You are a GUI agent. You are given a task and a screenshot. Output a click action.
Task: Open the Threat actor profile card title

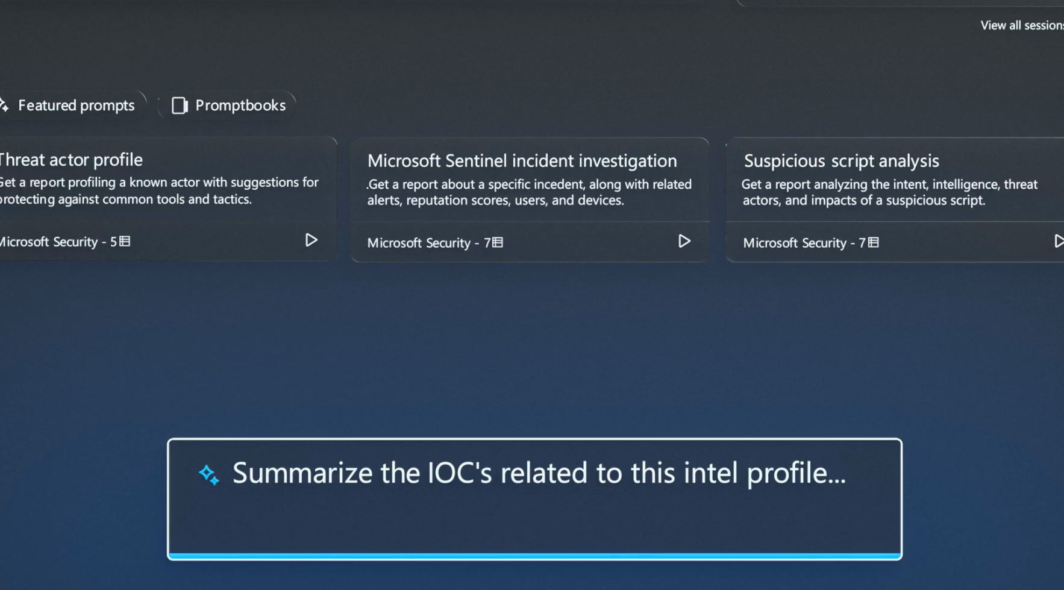point(70,160)
